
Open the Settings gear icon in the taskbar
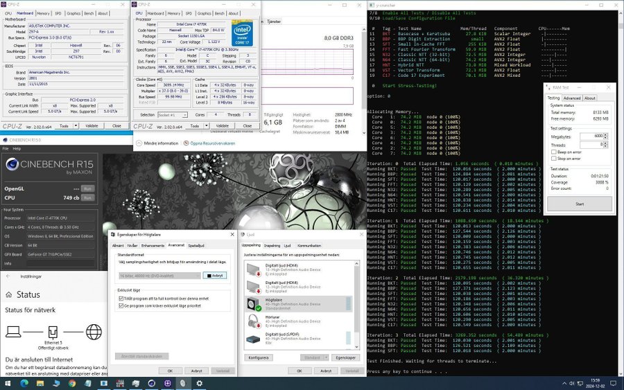pos(200,383)
